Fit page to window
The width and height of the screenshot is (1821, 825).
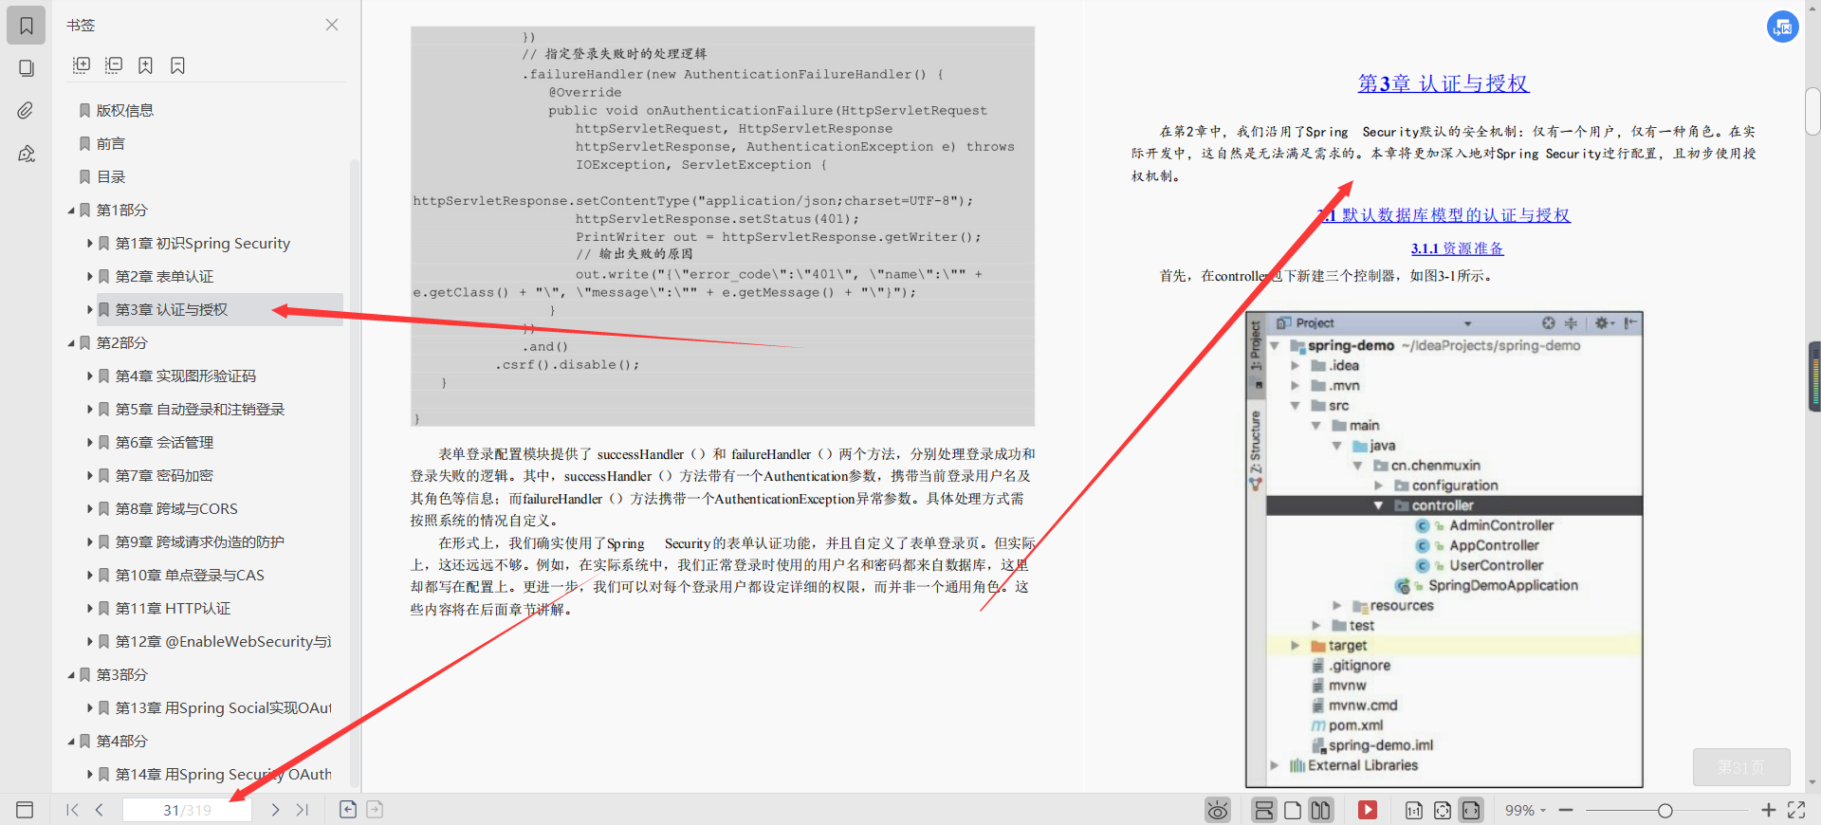click(1443, 810)
